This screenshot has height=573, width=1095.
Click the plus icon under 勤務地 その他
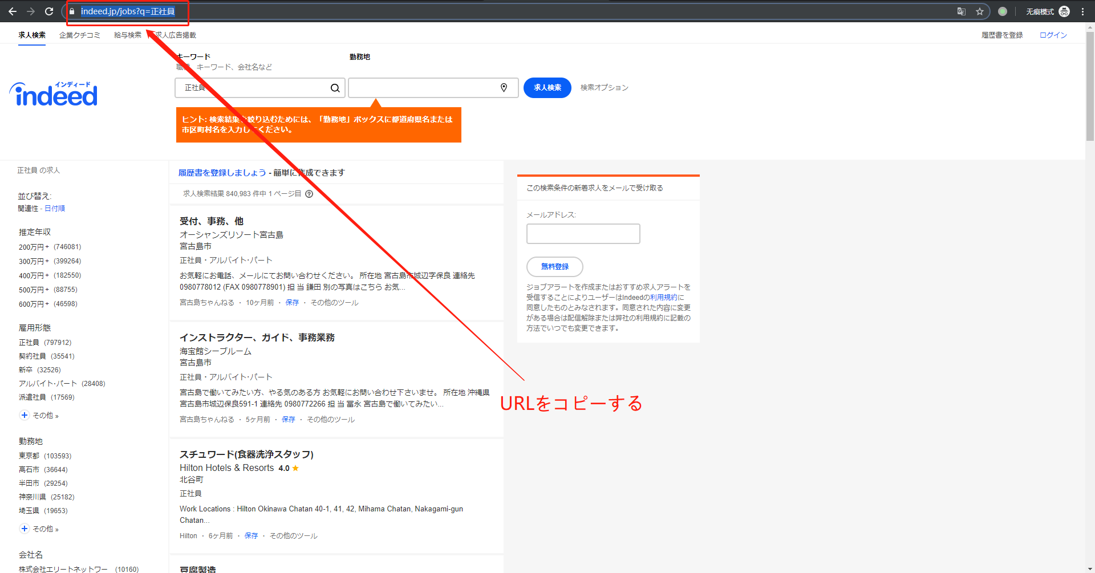[x=25, y=529]
